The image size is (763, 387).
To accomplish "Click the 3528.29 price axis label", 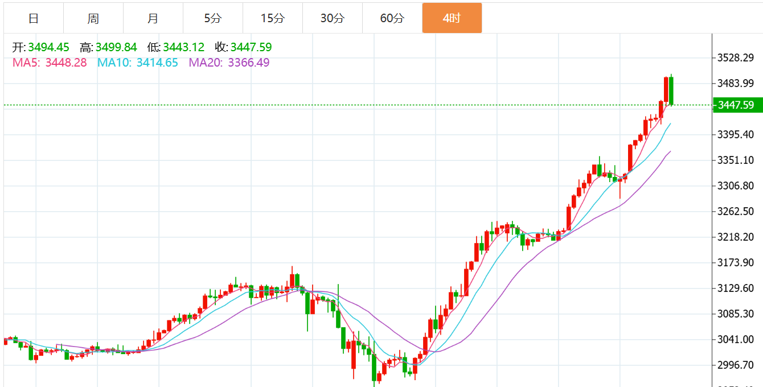I will tap(736, 57).
